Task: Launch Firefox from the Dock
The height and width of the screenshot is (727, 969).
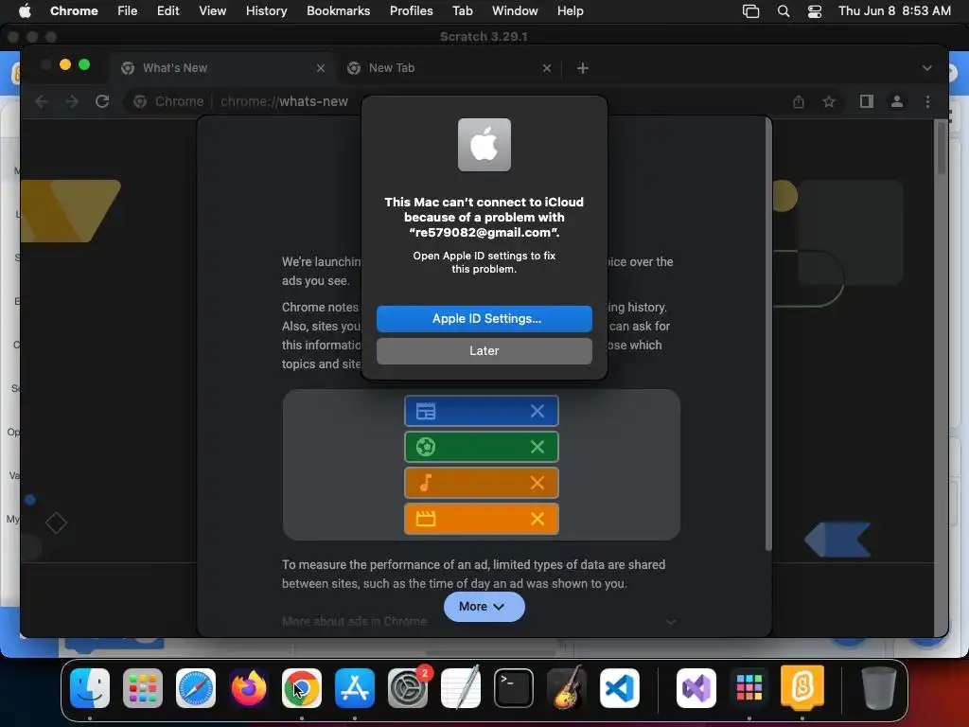Action: click(249, 688)
